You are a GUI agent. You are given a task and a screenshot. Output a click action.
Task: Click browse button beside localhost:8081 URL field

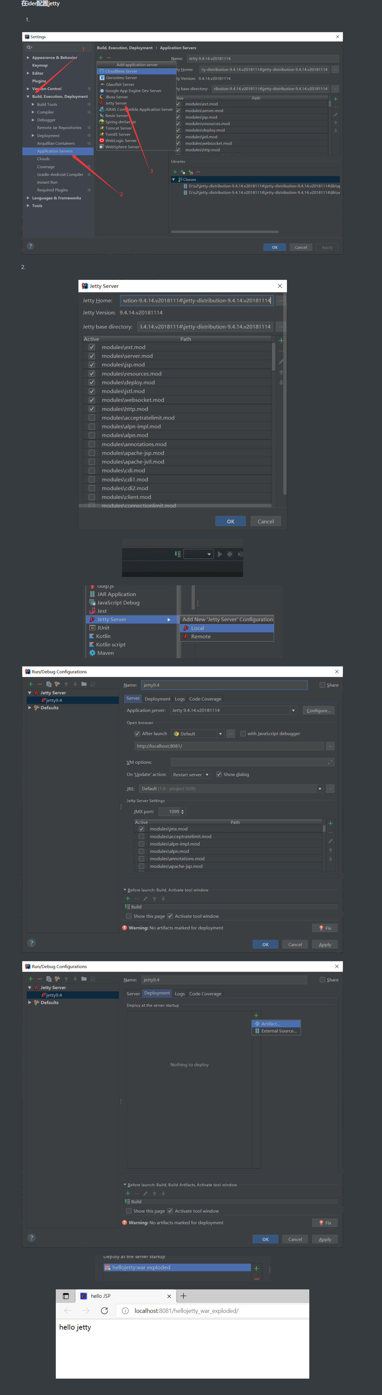330,746
